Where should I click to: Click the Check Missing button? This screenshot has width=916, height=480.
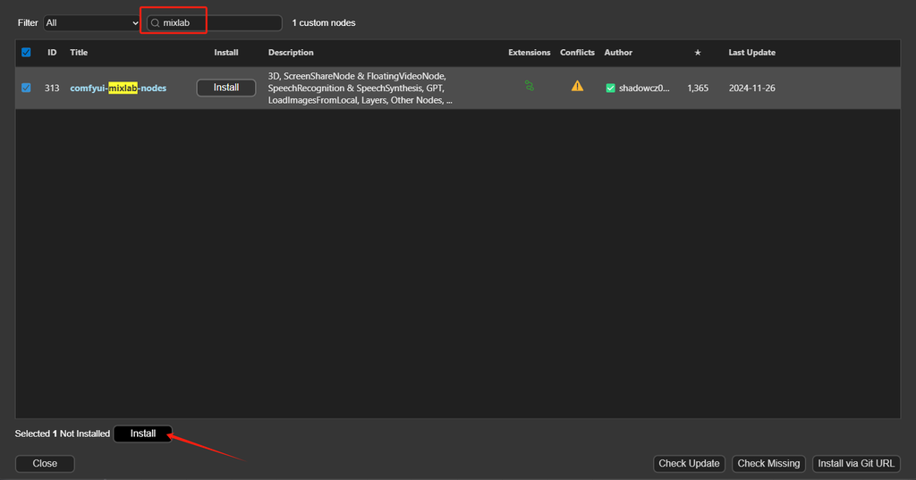768,463
